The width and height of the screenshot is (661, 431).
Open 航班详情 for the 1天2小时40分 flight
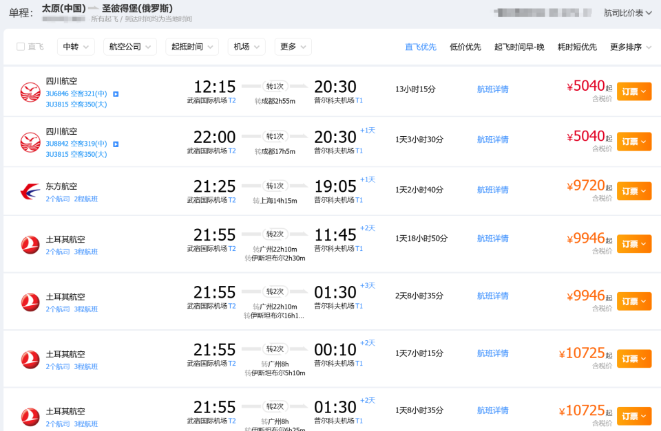tap(493, 190)
